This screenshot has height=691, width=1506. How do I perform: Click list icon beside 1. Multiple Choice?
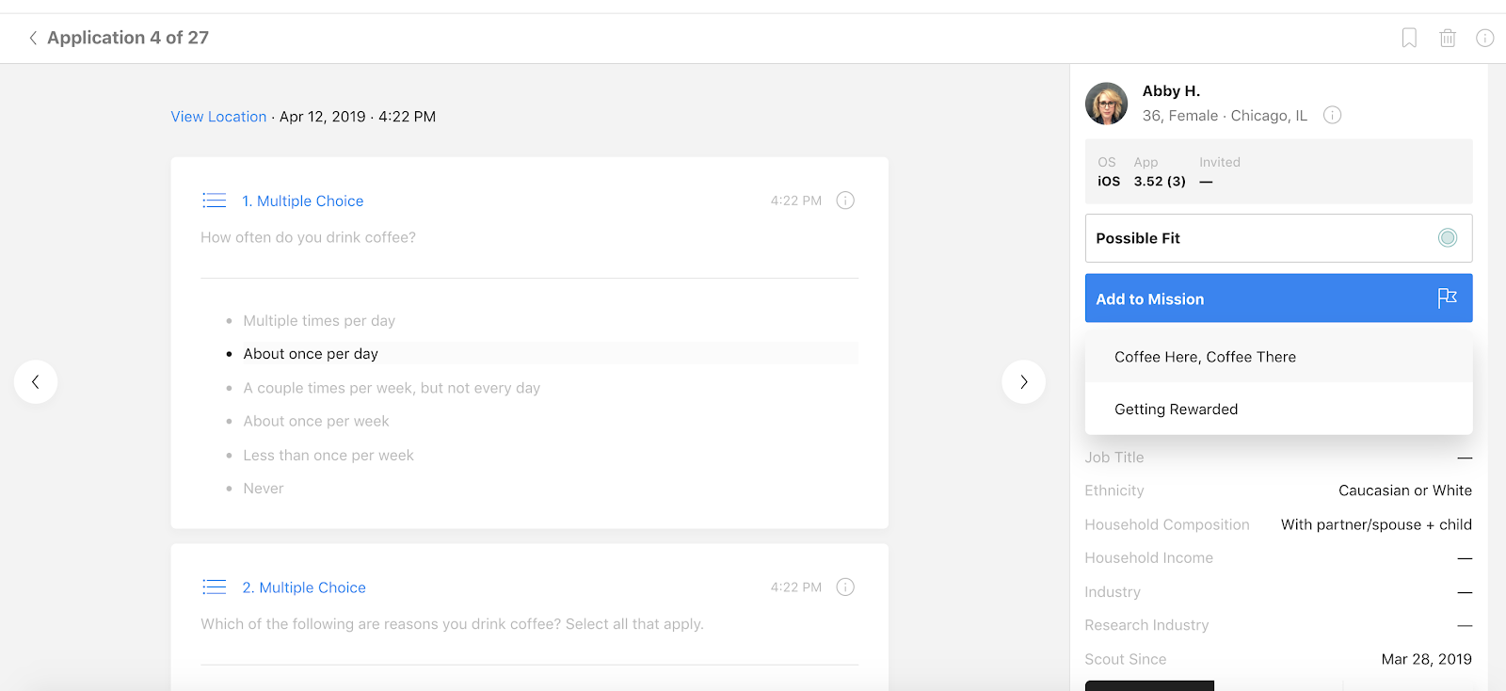pos(215,201)
